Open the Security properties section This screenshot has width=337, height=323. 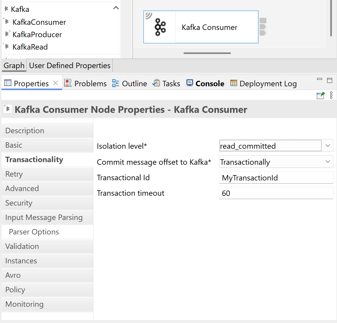(x=19, y=203)
